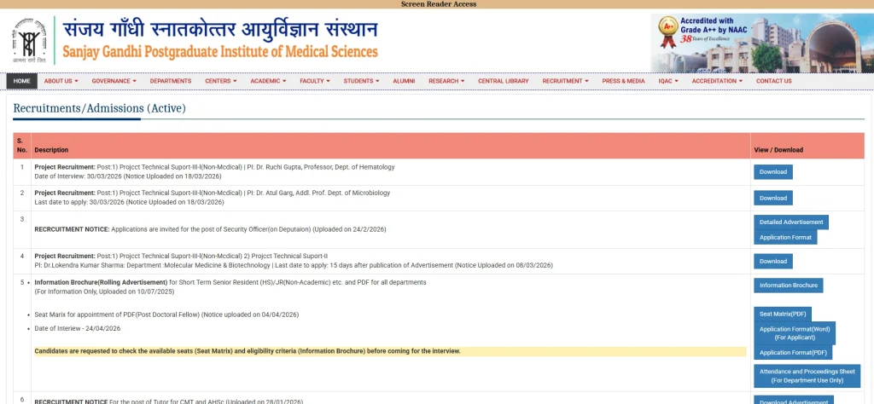Download Application Format(Word) for Applicant
This screenshot has width=874, height=404.
(x=795, y=332)
